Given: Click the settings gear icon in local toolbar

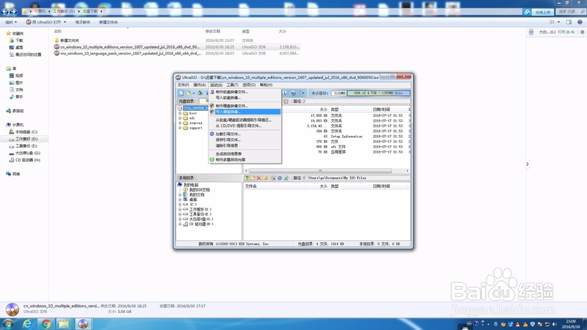Looking at the screenshot, I should [x=279, y=178].
